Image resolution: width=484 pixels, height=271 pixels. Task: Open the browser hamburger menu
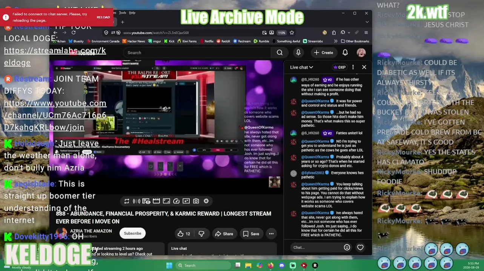coord(366,33)
